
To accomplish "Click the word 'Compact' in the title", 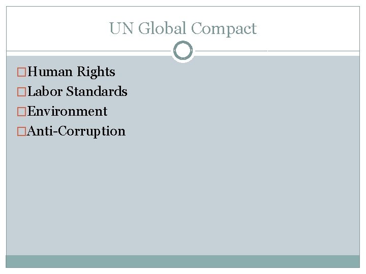I will [224, 29].
